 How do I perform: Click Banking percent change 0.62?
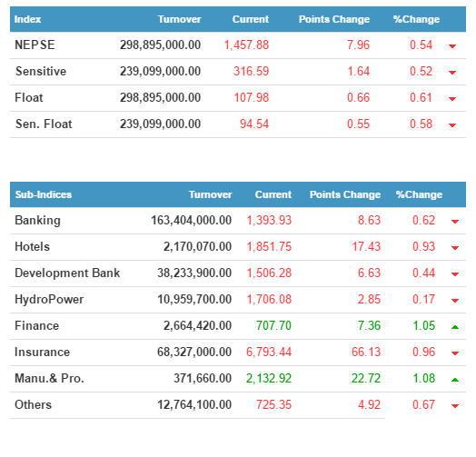pyautogui.click(x=424, y=221)
